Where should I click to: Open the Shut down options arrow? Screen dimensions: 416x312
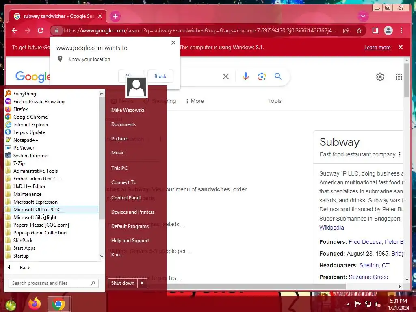click(x=142, y=283)
